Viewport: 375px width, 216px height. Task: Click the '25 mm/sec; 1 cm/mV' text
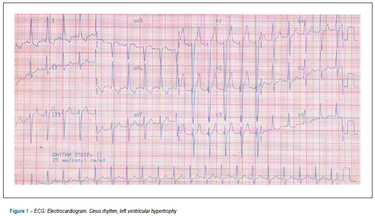coord(78,160)
